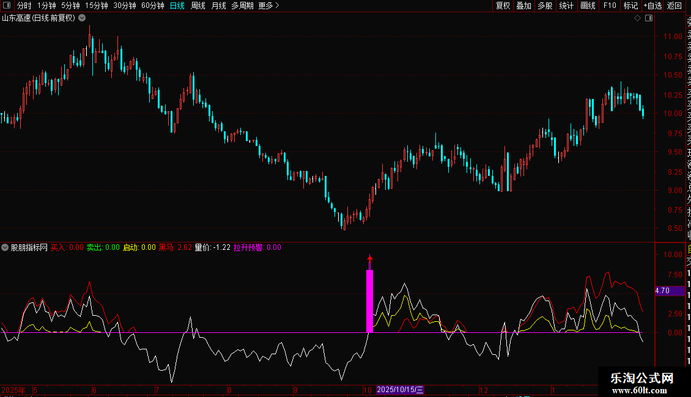Click the diamond icon in chart corner
The height and width of the screenshot is (397, 691).
click(637, 18)
